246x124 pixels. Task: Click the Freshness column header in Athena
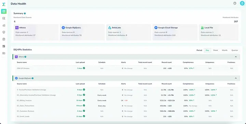click(231, 62)
